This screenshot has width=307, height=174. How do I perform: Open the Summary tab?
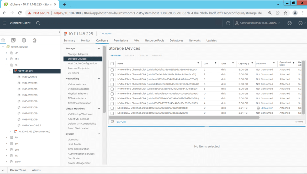(x=69, y=40)
